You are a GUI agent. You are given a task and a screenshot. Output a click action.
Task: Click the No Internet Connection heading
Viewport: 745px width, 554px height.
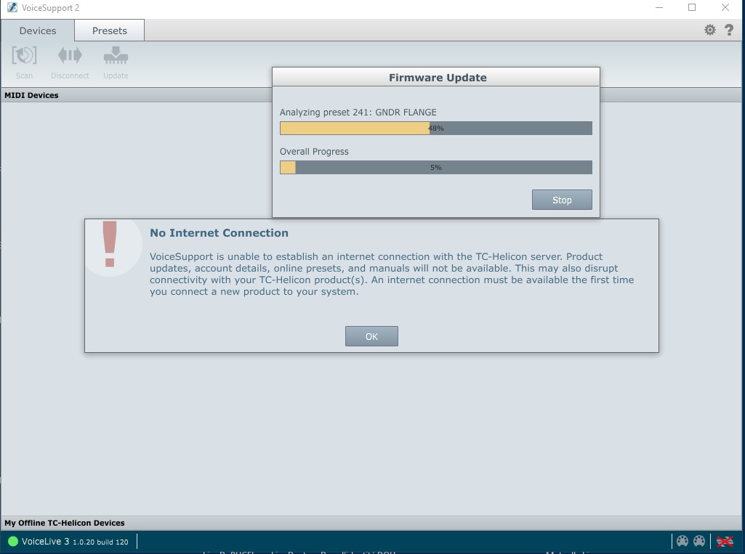219,232
